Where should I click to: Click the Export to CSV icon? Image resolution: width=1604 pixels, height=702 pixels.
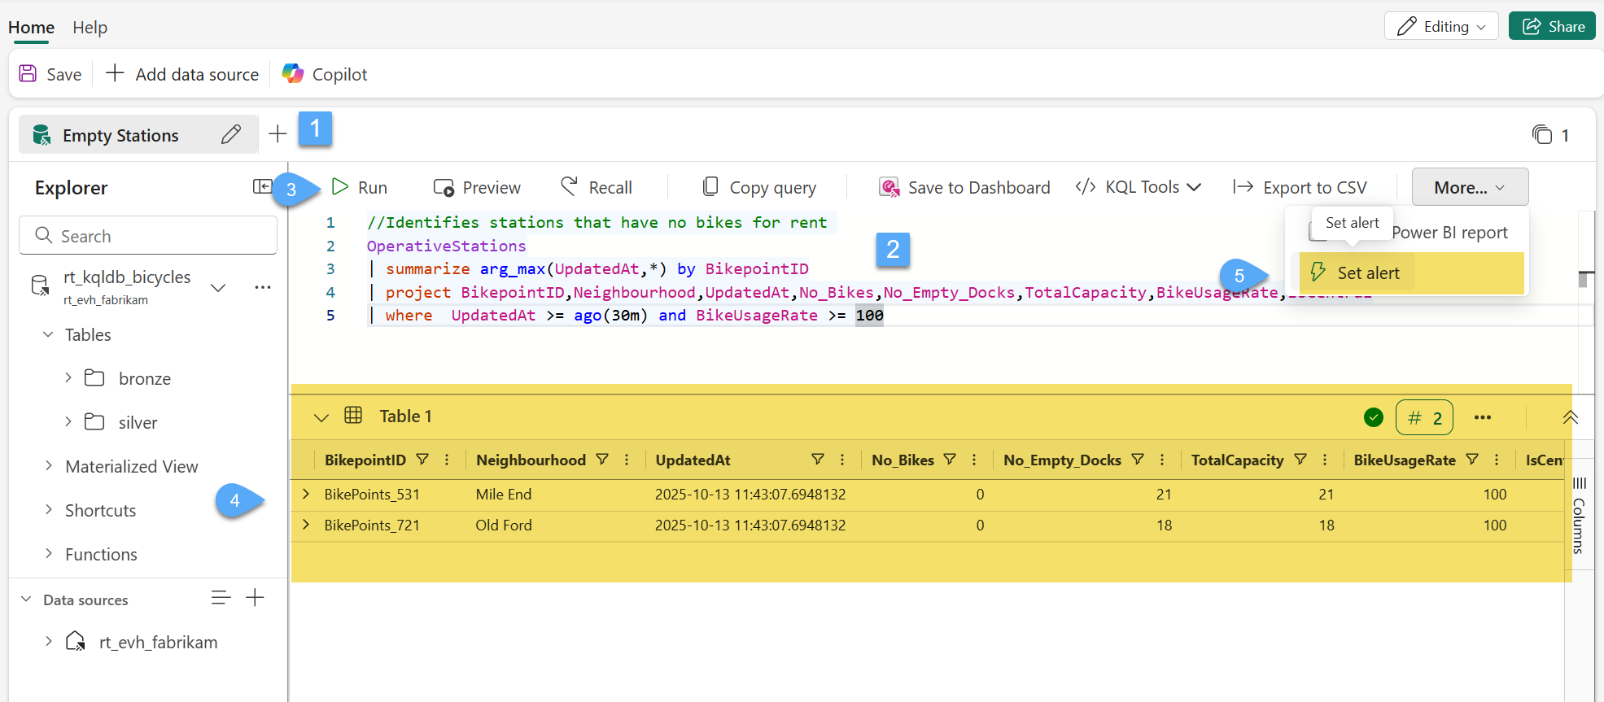click(1243, 187)
